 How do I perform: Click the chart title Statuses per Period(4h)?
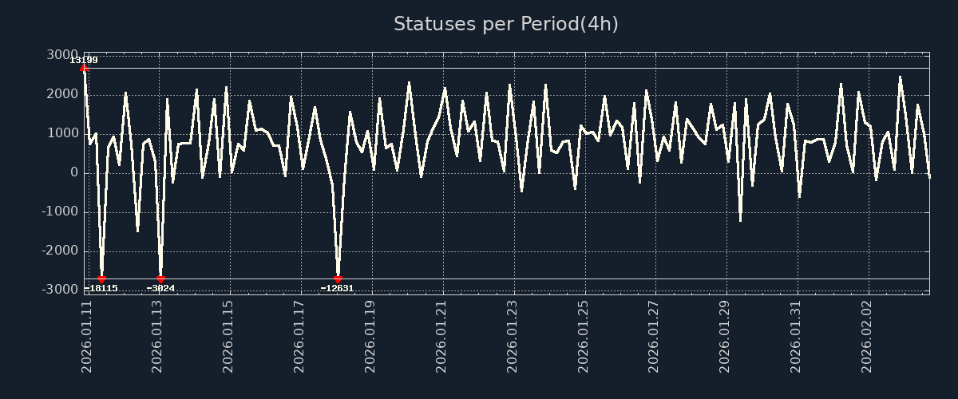pos(506,24)
